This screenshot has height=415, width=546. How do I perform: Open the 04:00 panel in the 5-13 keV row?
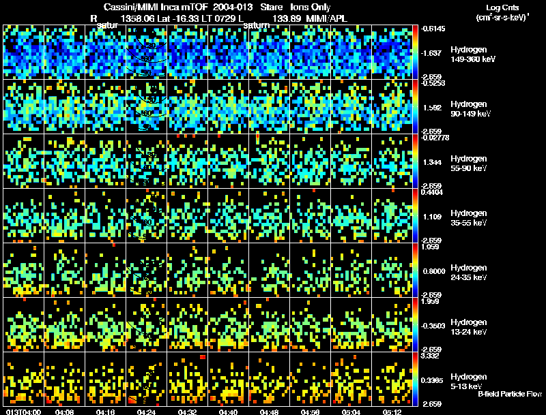(x=23, y=379)
